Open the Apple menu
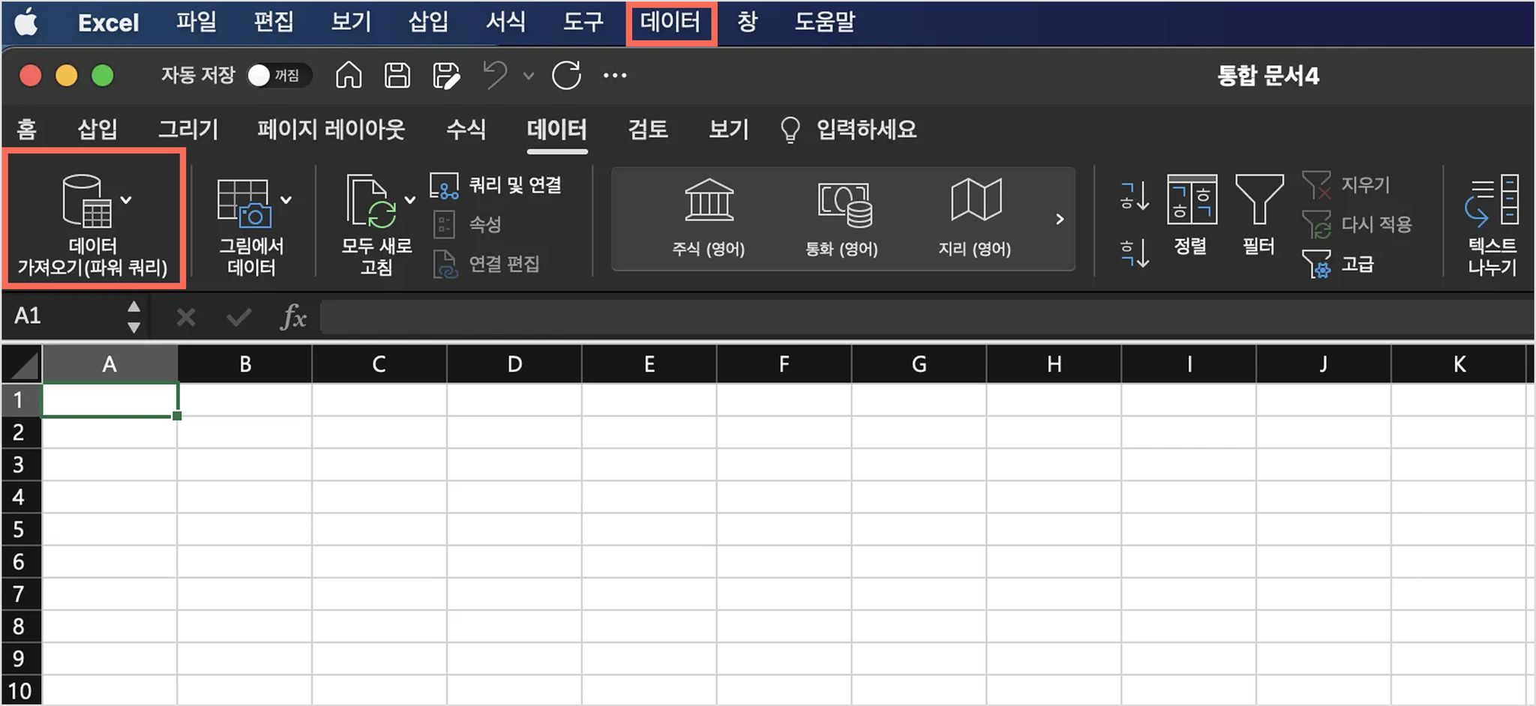This screenshot has height=706, width=1536. [x=26, y=22]
